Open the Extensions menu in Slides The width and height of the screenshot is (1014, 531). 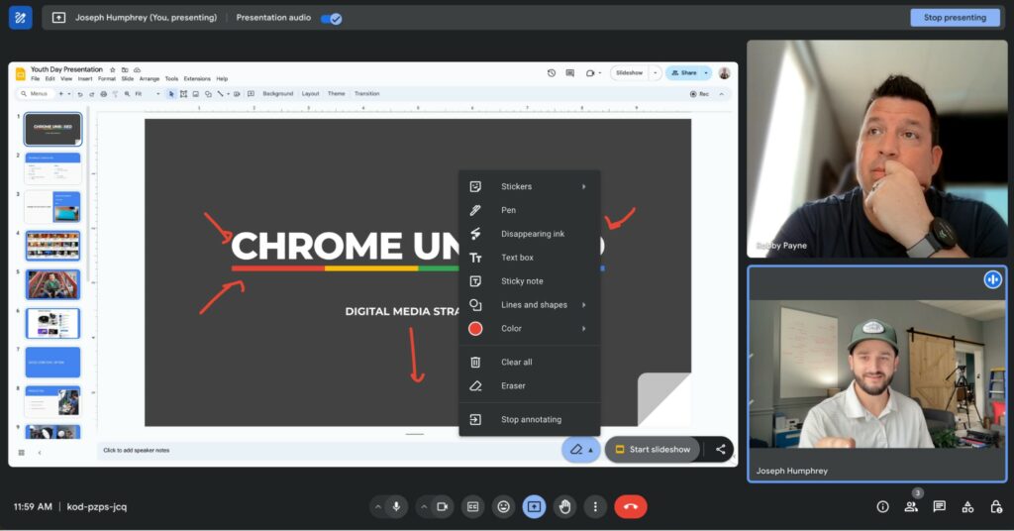(x=197, y=79)
